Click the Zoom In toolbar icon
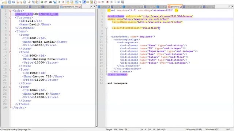Screen dimensions: 234x131 coord(59,2)
